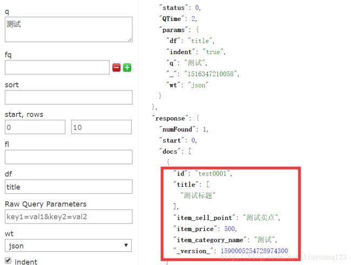Click the df input containing title
The height and width of the screenshot is (265, 351).
click(69, 187)
